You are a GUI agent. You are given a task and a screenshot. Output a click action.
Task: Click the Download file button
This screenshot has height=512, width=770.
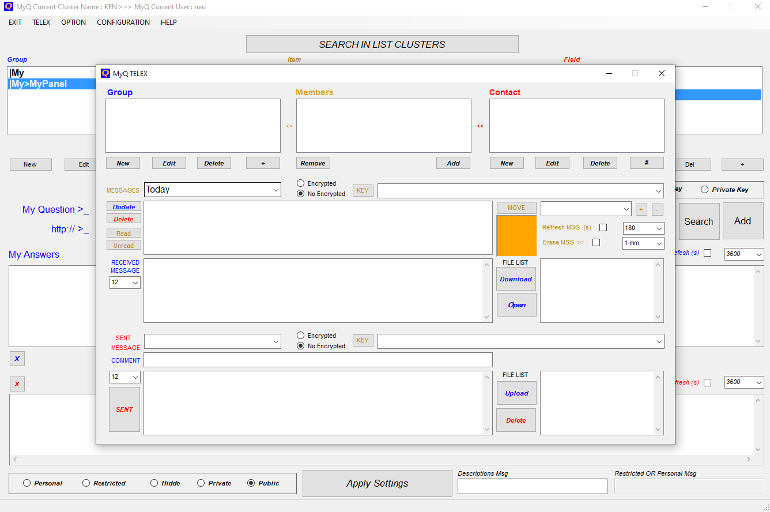(516, 279)
